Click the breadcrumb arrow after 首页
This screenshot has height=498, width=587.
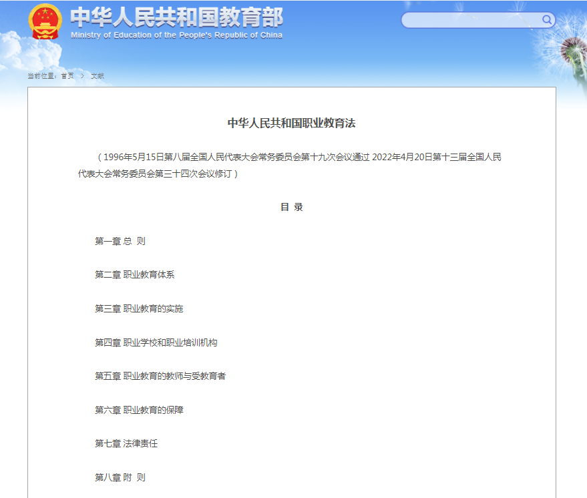click(83, 76)
